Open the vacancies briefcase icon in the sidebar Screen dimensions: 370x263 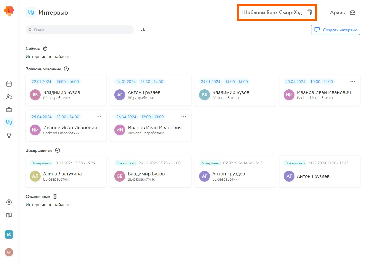coord(9,110)
